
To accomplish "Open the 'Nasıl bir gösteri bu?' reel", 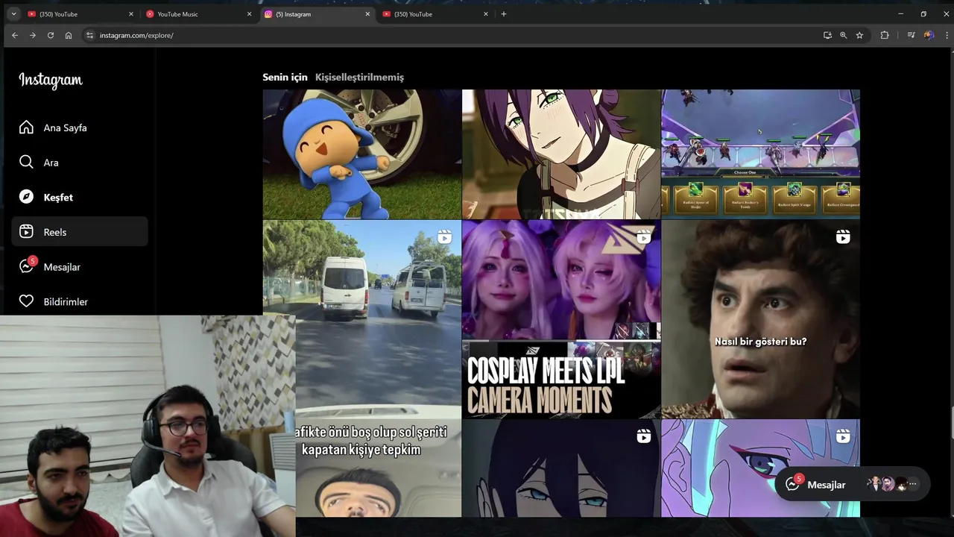I will point(760,319).
